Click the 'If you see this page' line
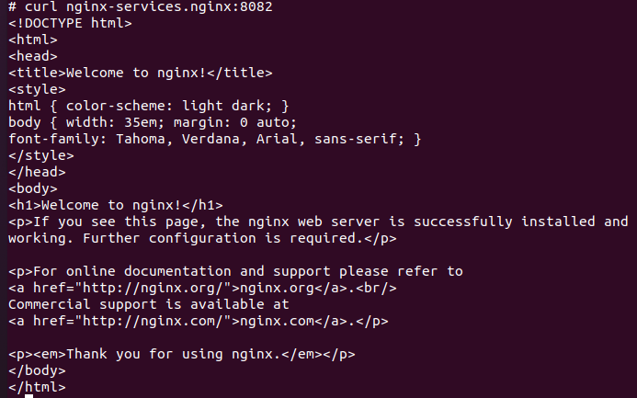637x398 pixels. (318, 222)
